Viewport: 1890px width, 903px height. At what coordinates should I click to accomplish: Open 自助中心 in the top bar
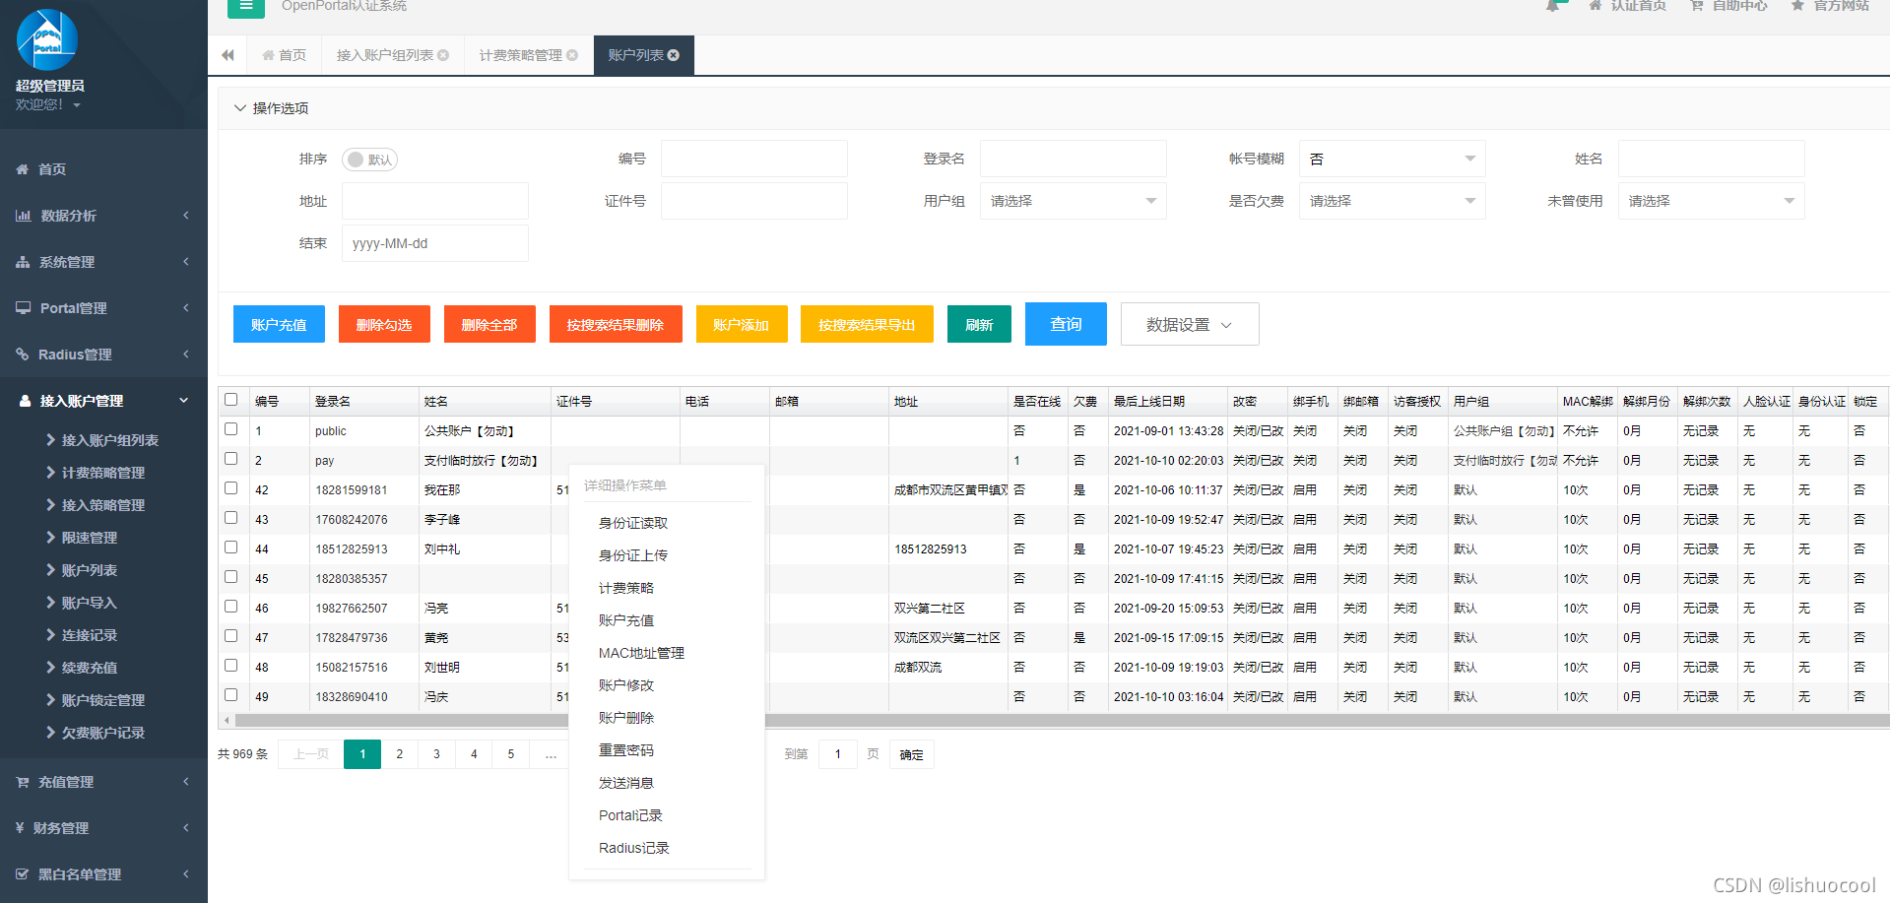1728,5
